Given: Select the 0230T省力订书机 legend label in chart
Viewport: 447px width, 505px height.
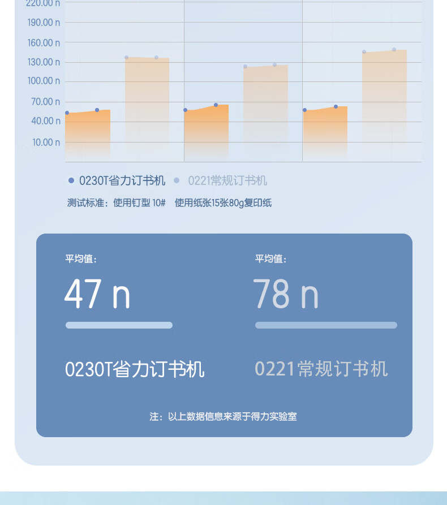Looking at the screenshot, I should 122,180.
